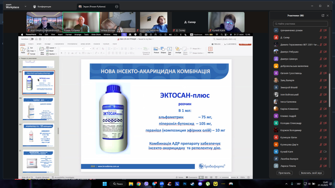
Task: Click the Пригласить button
Action: 284,173
